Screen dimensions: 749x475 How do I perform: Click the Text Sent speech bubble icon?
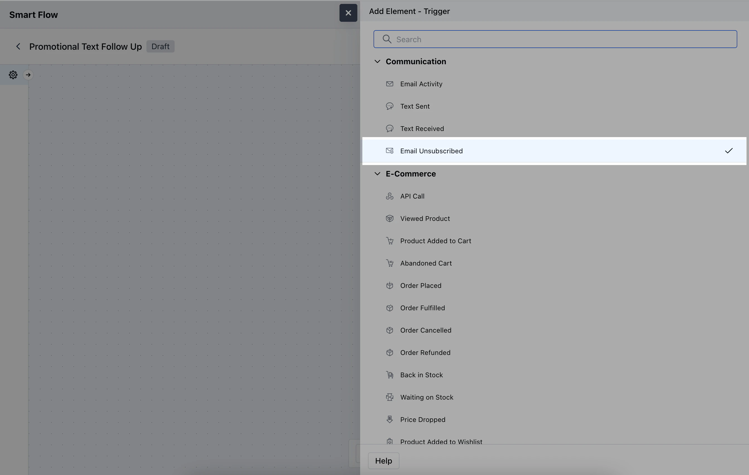[389, 106]
